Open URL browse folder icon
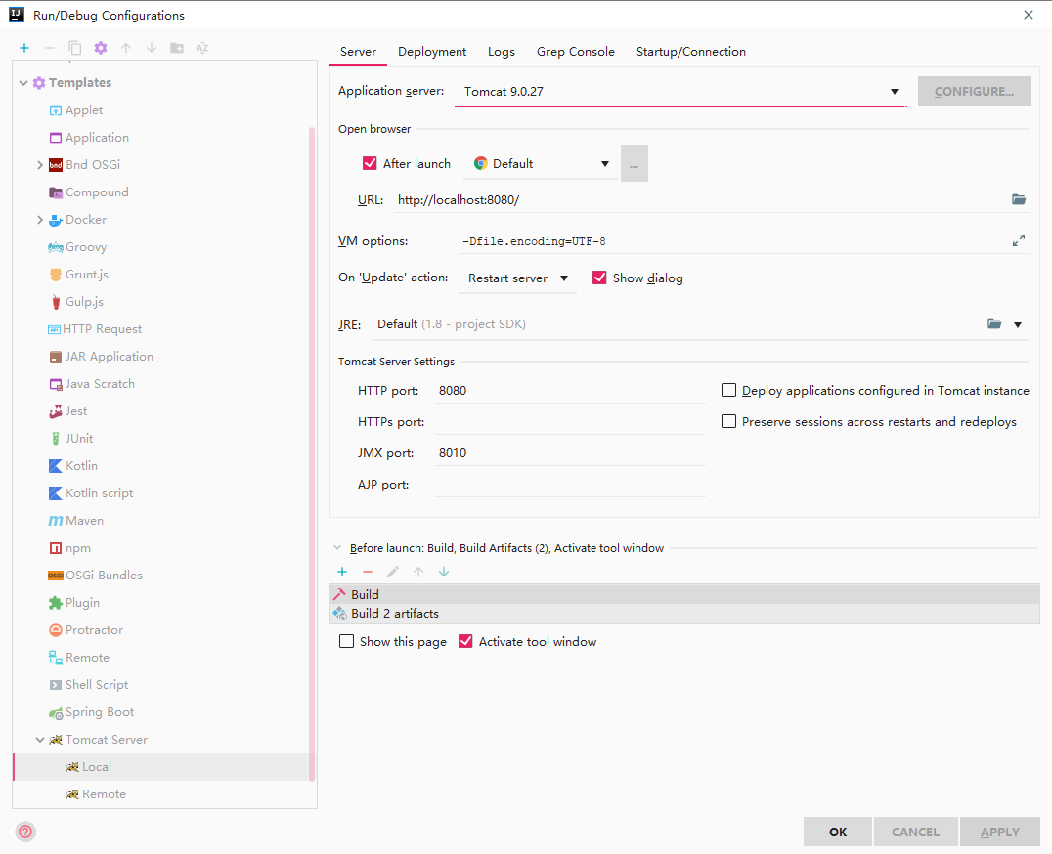1052x854 pixels. [x=1019, y=199]
